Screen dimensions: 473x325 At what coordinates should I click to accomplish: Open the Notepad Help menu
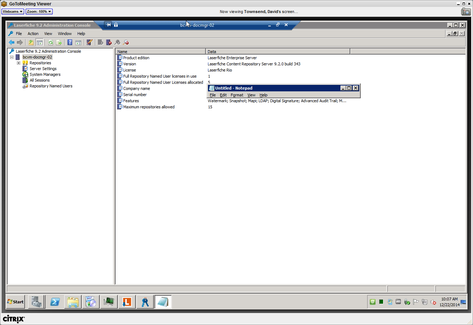[x=264, y=95]
